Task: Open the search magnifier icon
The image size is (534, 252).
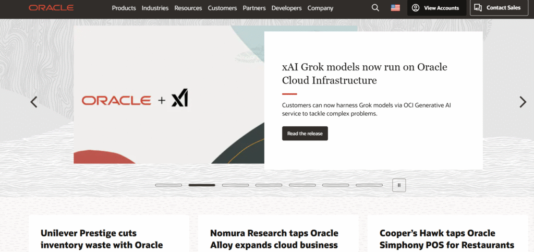Action: [x=375, y=8]
